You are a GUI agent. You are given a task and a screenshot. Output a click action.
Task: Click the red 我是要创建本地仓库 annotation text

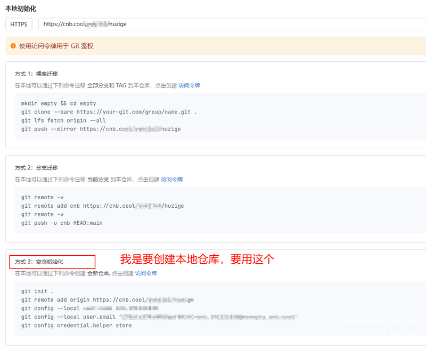pos(196,259)
